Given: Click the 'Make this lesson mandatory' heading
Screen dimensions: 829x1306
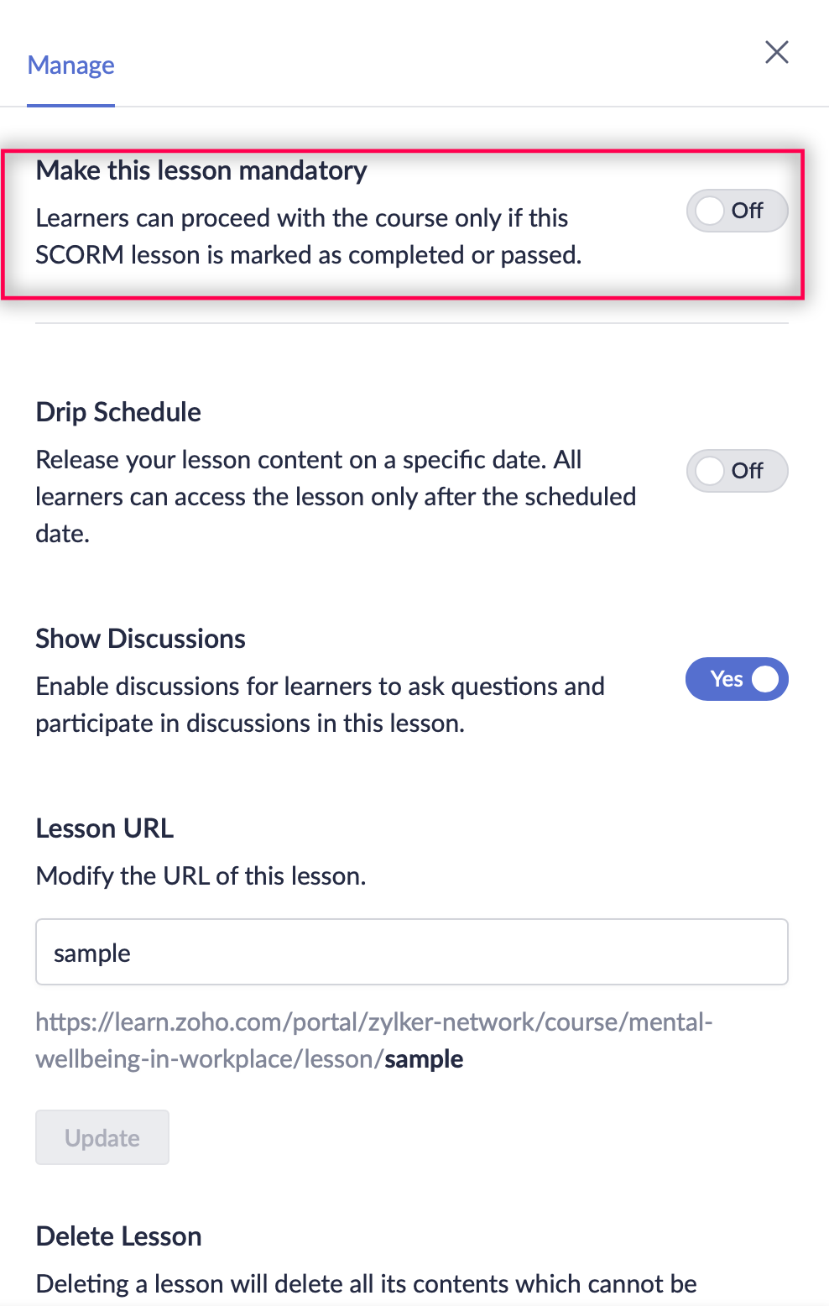Looking at the screenshot, I should 201,170.
